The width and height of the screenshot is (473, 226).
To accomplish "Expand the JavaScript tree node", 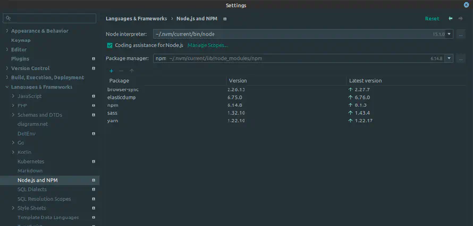I will coord(13,97).
